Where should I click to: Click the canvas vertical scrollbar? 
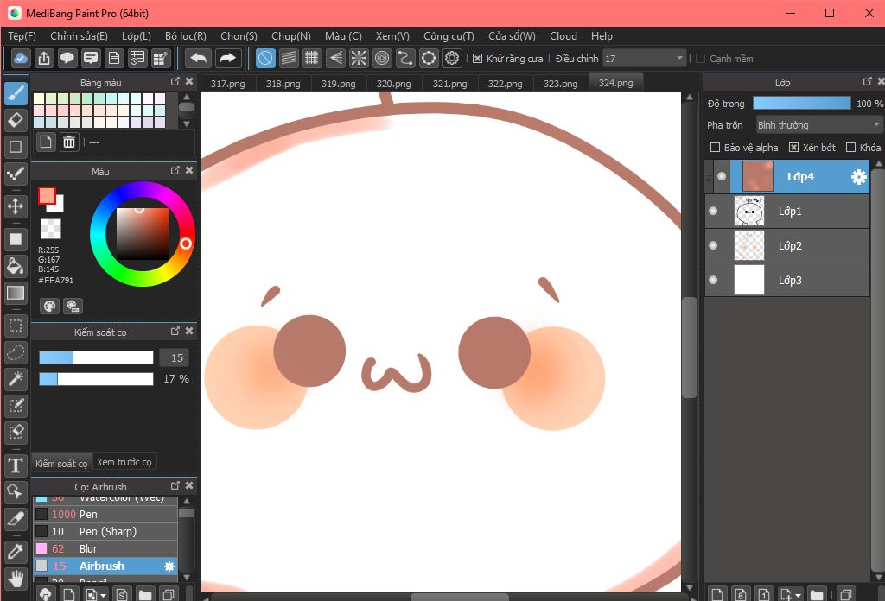689,347
